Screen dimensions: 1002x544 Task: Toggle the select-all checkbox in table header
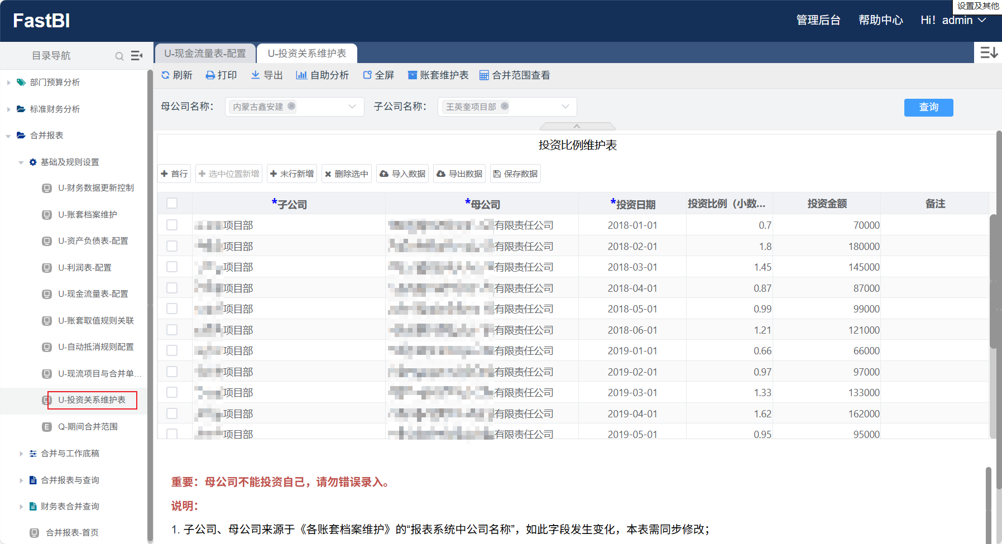[x=172, y=203]
